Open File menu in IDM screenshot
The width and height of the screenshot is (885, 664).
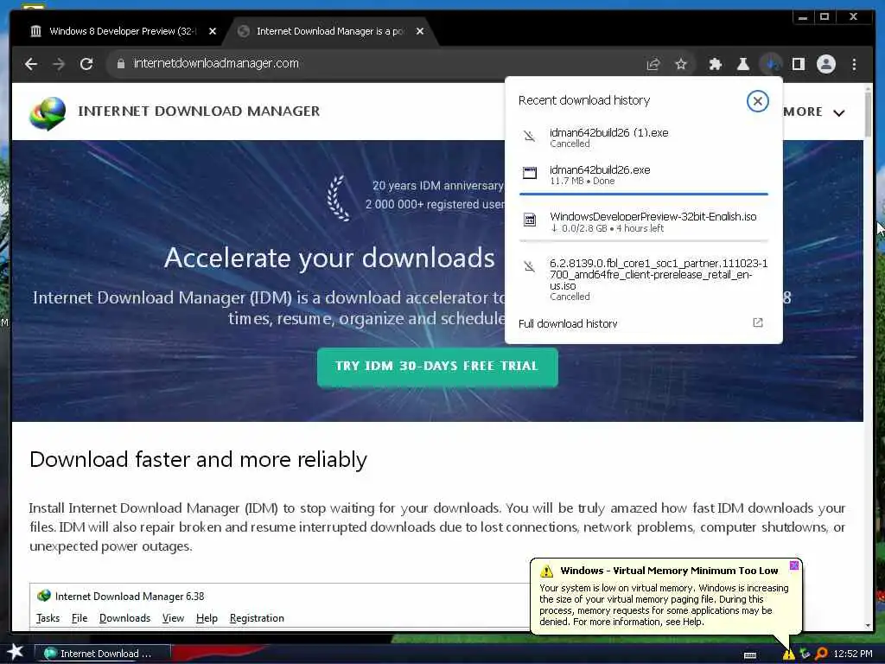coord(79,618)
